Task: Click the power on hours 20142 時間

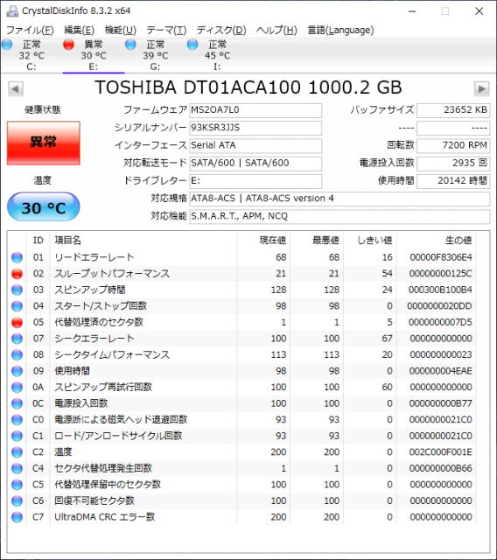Action: pyautogui.click(x=453, y=181)
